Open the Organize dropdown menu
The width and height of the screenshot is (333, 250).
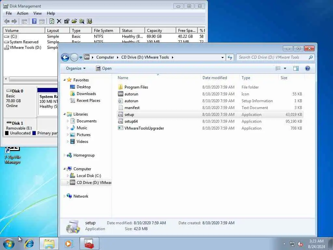76,68
